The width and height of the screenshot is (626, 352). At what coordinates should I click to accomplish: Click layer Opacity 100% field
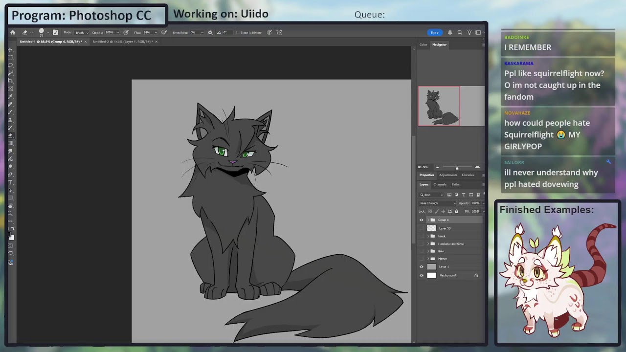click(x=475, y=203)
